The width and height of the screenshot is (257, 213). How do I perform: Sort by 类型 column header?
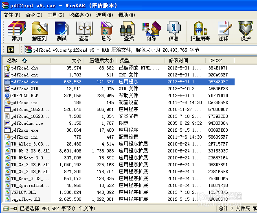coord(141,61)
